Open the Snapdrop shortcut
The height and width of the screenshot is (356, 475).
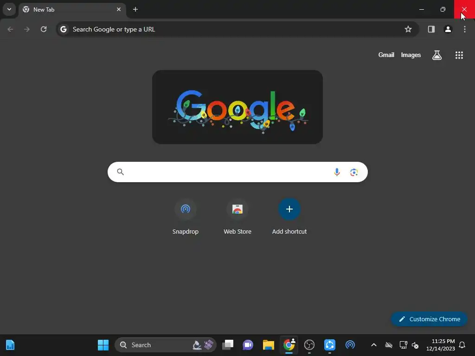pos(186,217)
